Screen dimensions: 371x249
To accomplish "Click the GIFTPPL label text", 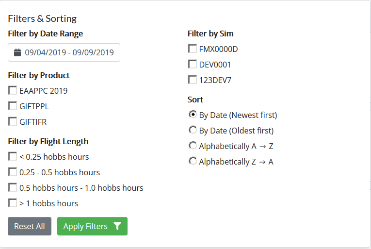I will (x=34, y=106).
